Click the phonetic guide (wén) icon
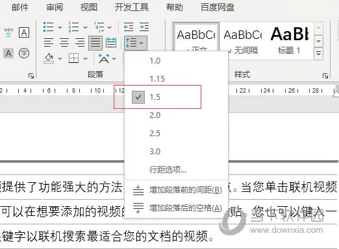The width and height of the screenshot is (339, 249). [8, 32]
